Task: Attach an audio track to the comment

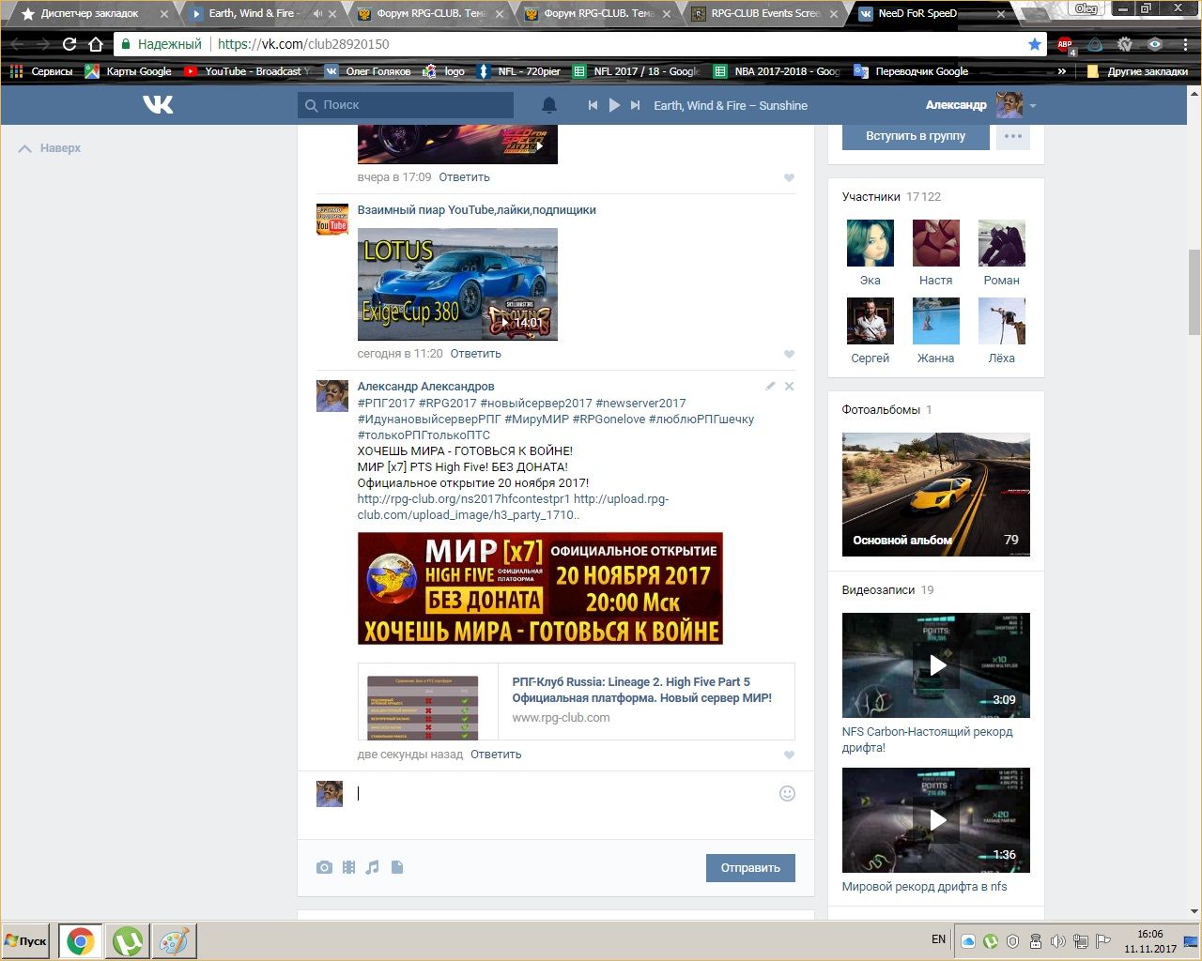Action: pos(373,867)
